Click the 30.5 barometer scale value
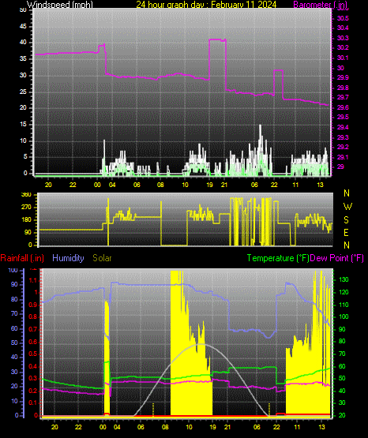Screen dimensions: 368x438 coord(343,18)
